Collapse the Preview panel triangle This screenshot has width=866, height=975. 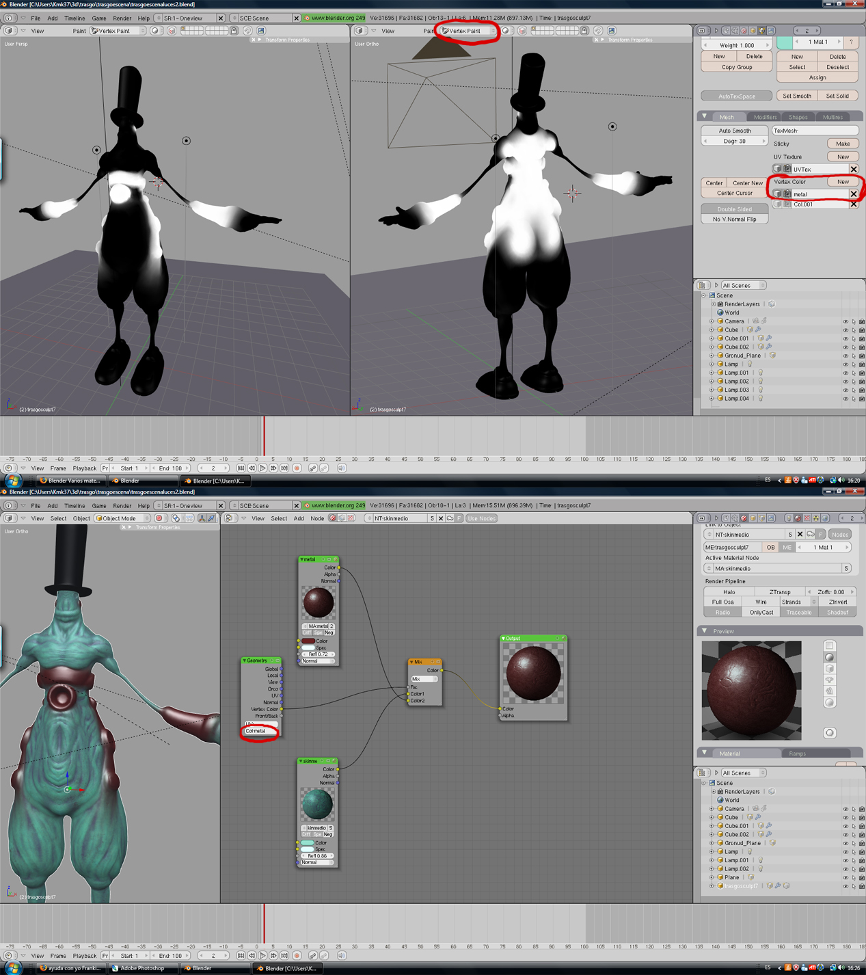(705, 630)
